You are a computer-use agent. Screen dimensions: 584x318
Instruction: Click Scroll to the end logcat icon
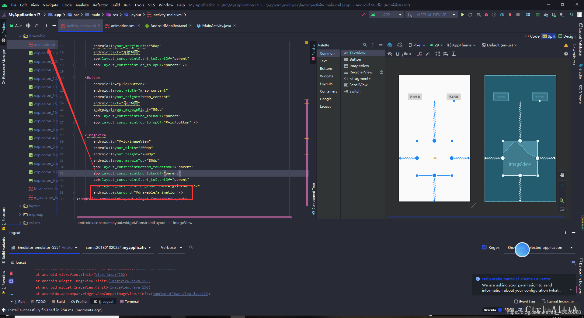11,281
